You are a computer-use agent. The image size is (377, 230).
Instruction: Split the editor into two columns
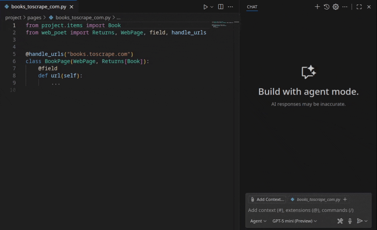pos(220,6)
